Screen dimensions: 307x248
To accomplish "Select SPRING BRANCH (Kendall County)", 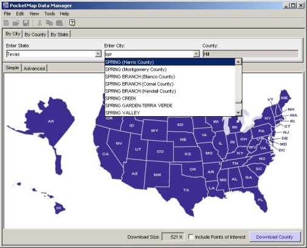I will pos(170,91).
